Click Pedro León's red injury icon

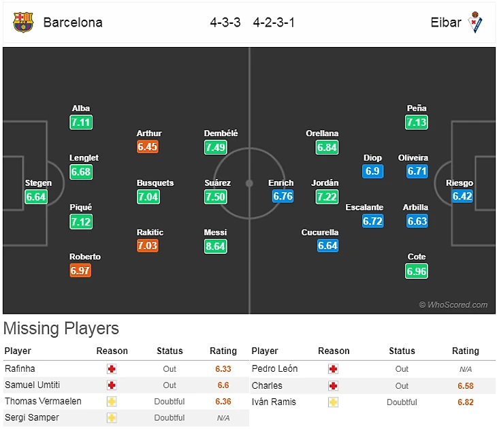[x=334, y=368]
